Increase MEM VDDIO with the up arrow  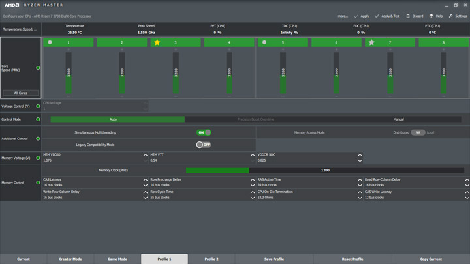coord(146,155)
